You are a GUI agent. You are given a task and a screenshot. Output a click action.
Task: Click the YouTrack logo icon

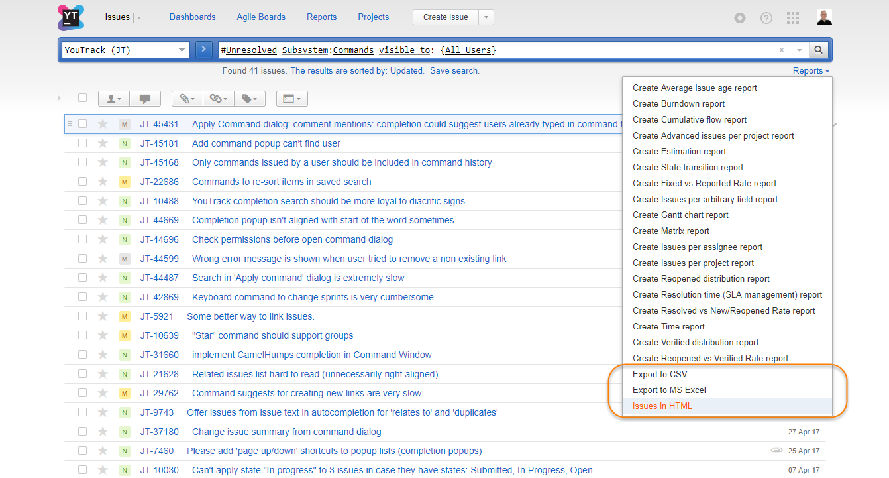[71, 17]
